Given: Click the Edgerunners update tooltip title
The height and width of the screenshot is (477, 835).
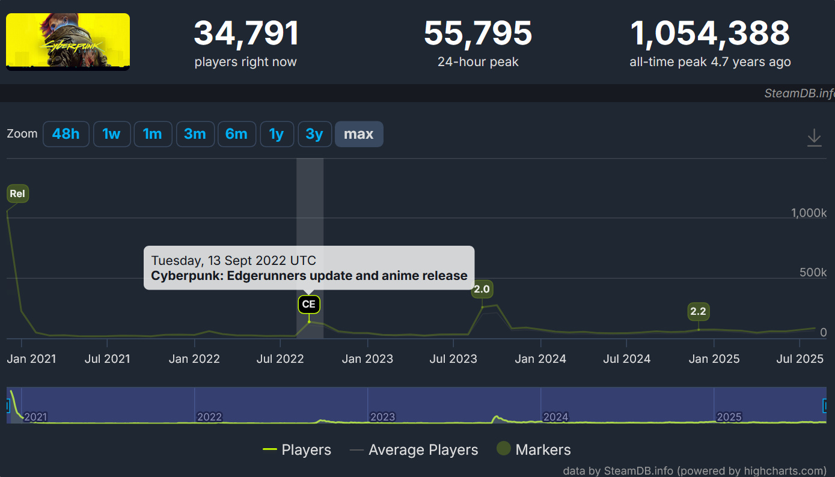Looking at the screenshot, I should [x=309, y=276].
